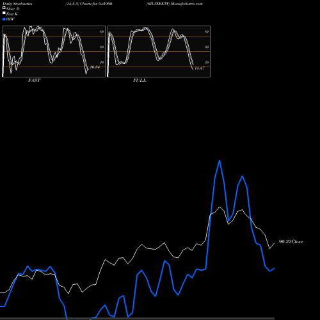The height and width of the screenshot is (320, 320).
Task: Click the 80 level label in FAST chart
Action: point(102,31)
